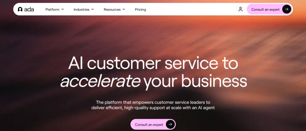Screen dimensions: 306x131
Task: Click the ada wordmark text
Action: tap(29, 10)
